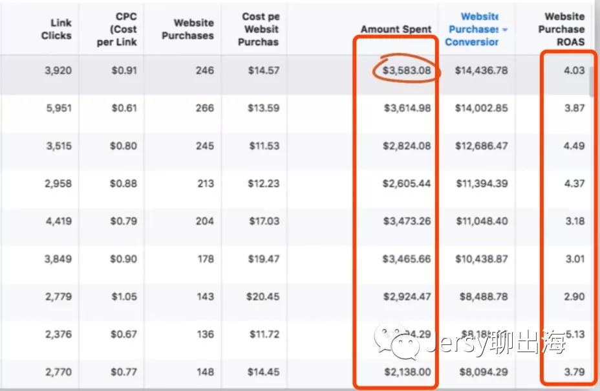Click the Website Purchases column header
600x391 pixels.
[x=187, y=29]
